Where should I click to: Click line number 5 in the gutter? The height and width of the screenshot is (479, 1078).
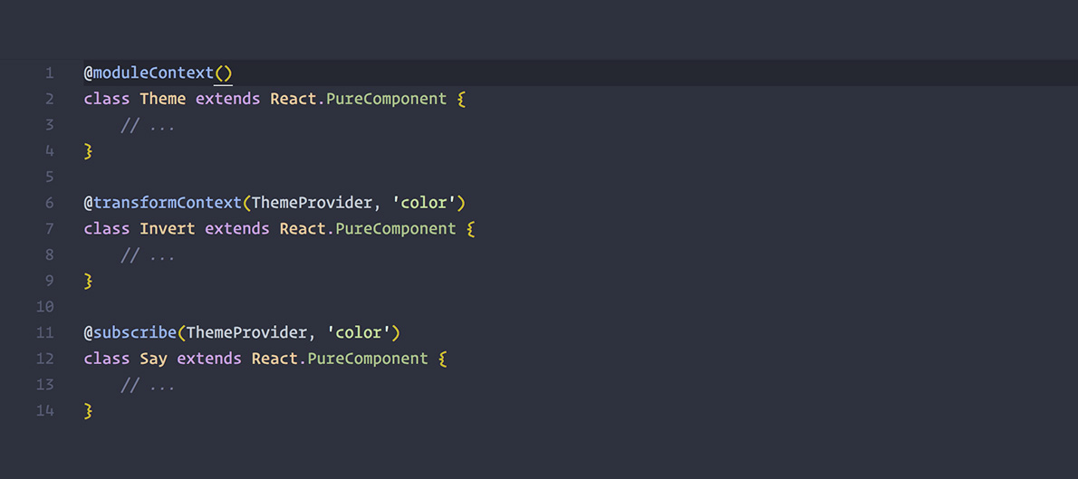50,177
